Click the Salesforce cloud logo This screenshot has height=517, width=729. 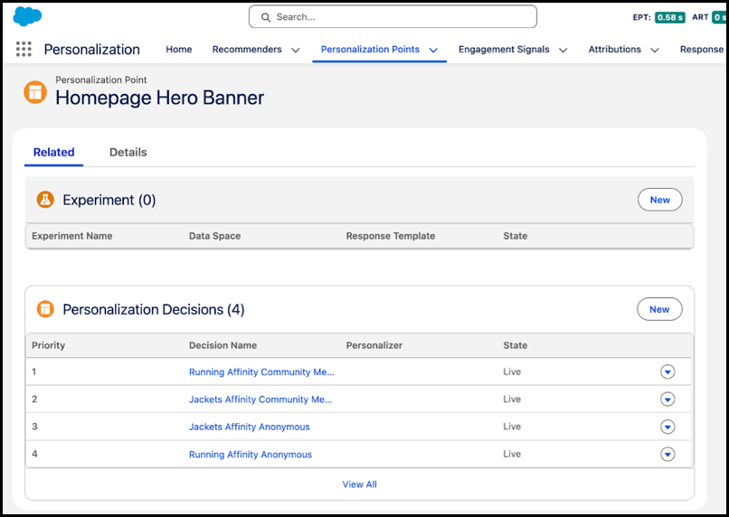[x=27, y=16]
